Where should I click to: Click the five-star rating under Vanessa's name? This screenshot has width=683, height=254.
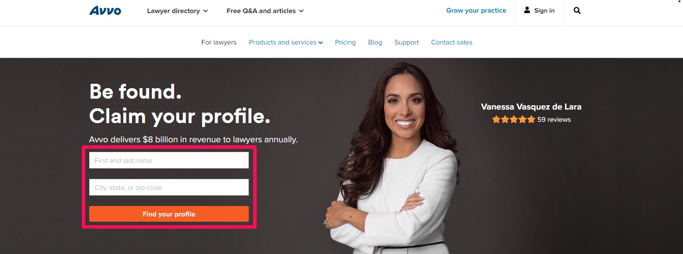click(513, 120)
